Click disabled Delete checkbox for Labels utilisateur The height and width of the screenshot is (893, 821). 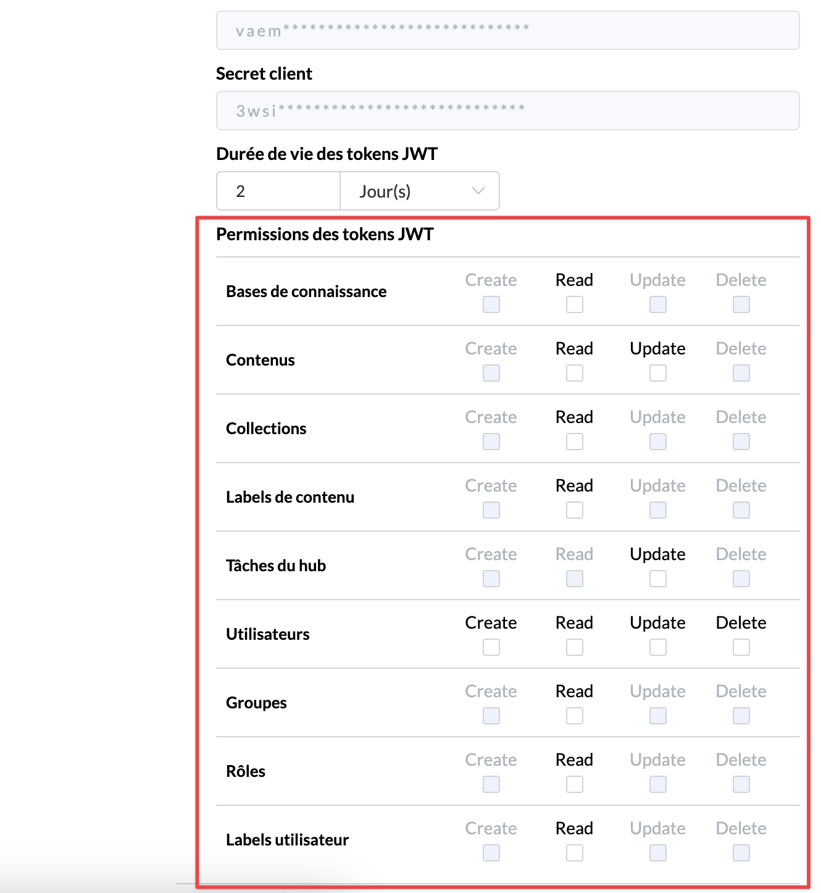[741, 853]
